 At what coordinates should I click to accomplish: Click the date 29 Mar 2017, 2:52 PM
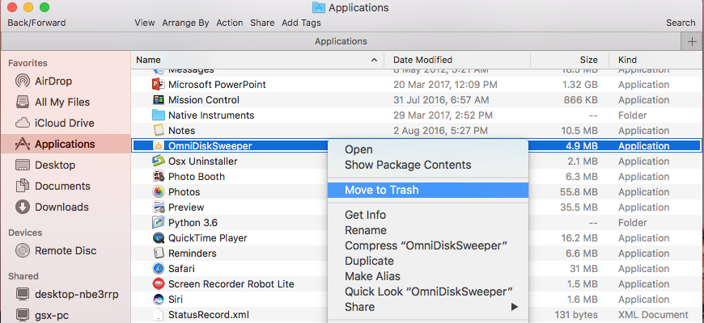[x=443, y=115]
